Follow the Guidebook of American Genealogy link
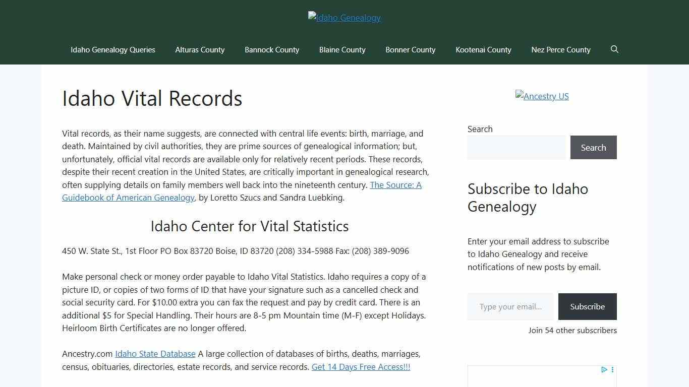This screenshot has height=387, width=689. point(128,198)
